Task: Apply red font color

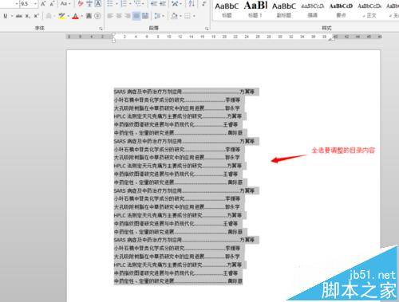Action: [x=76, y=16]
